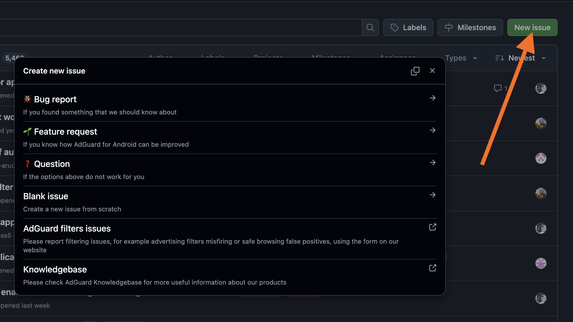Click the pink pixel avatar in third row
573x322 pixels.
pyautogui.click(x=541, y=158)
